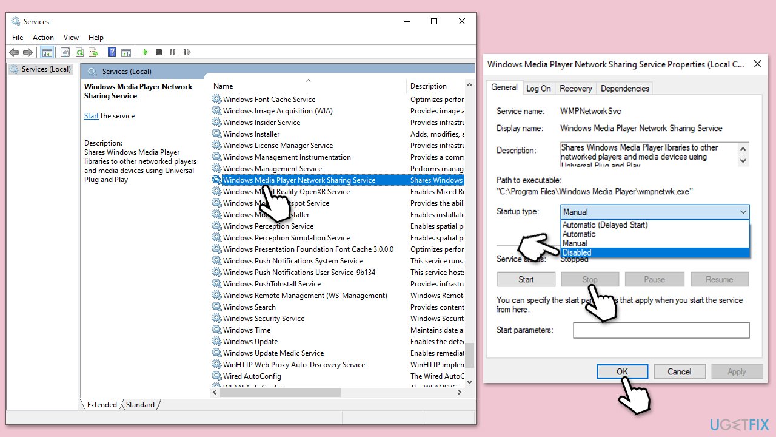Image resolution: width=776 pixels, height=437 pixels.
Task: Click the Restart Service toolbar icon
Action: click(187, 53)
